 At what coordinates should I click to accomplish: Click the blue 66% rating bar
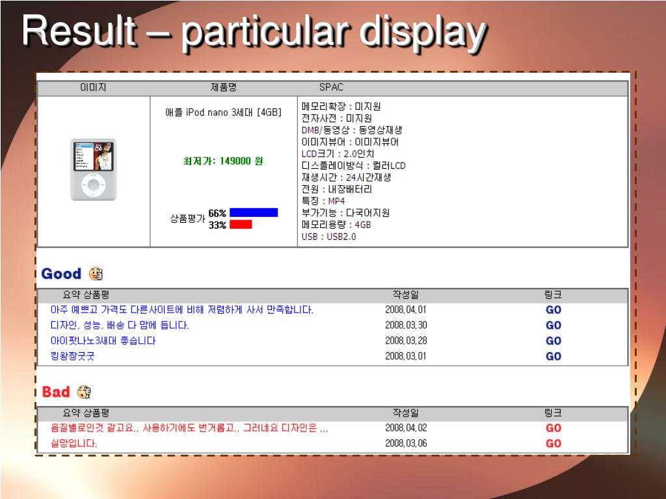point(254,212)
